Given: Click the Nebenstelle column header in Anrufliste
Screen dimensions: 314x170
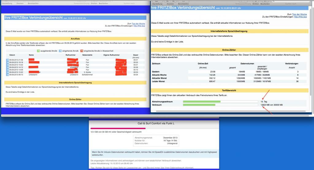Looking at the screenshot, I should click(x=87, y=55).
